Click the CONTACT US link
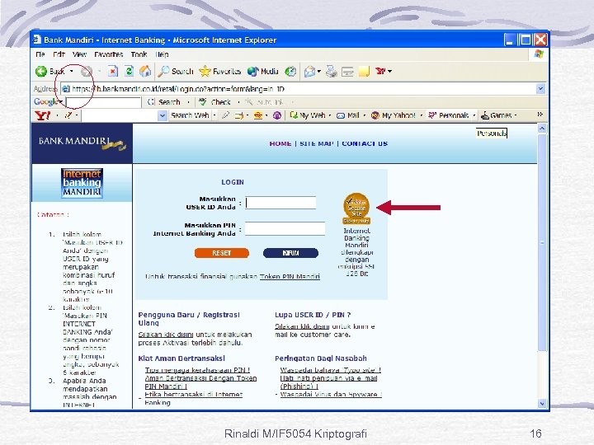Viewport: 594px width, 445px height. [365, 143]
